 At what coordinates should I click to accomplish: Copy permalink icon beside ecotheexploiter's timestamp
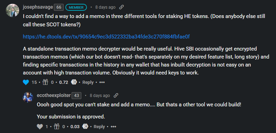tap(116, 96)
